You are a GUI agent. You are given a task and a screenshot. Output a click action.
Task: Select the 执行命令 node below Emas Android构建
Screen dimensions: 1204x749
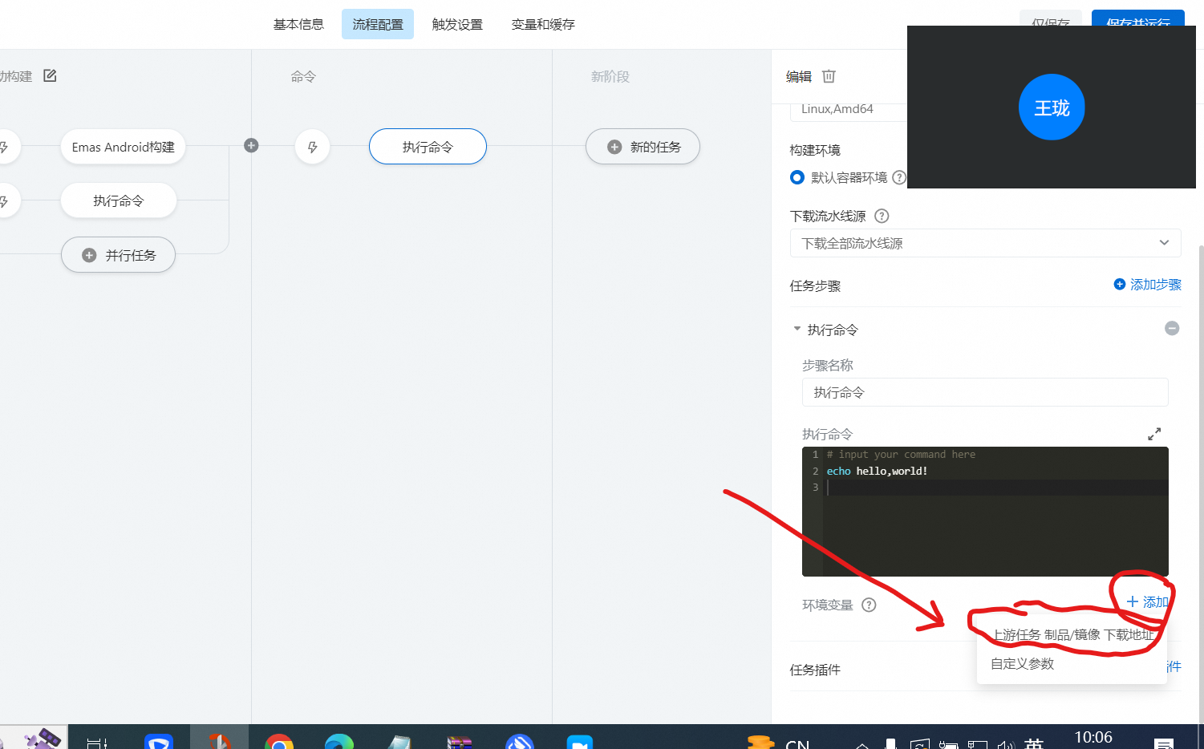tap(118, 200)
